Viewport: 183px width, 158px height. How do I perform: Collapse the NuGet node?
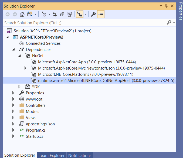click(20, 56)
